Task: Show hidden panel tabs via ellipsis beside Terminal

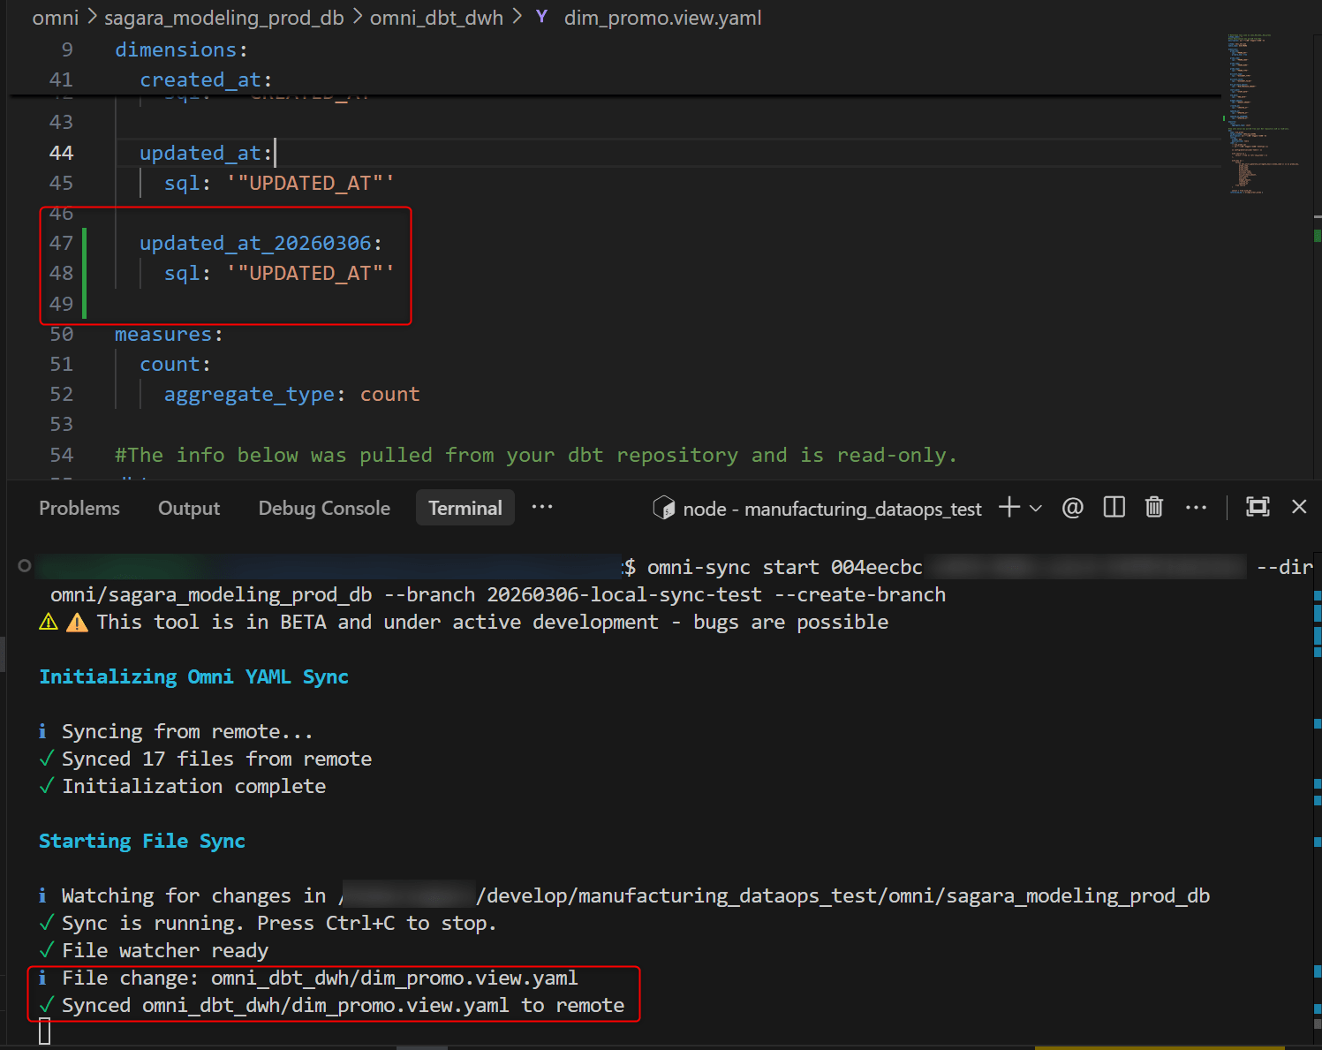Action: point(542,507)
